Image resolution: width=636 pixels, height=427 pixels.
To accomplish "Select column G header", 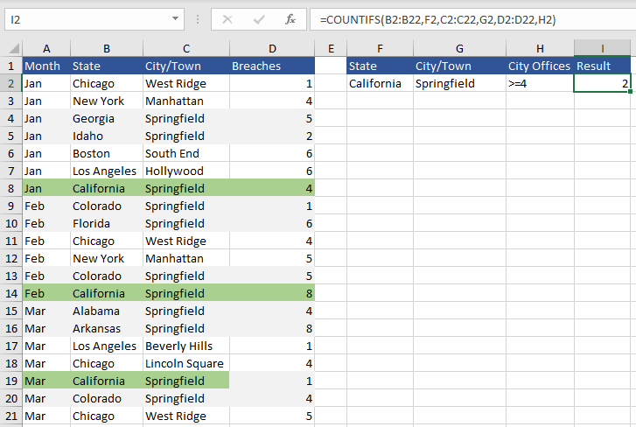I will [x=459, y=49].
